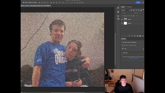The width and height of the screenshot is (165, 93).
Task: Open the search magnifier icon top right
Action: coord(143,3)
